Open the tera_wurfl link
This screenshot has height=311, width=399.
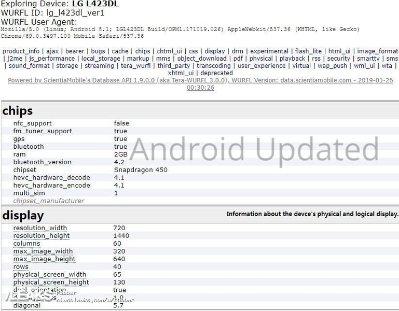coord(135,66)
